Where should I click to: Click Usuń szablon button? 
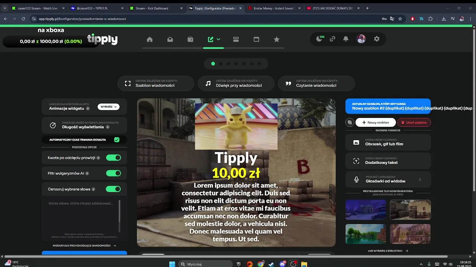[x=414, y=122]
